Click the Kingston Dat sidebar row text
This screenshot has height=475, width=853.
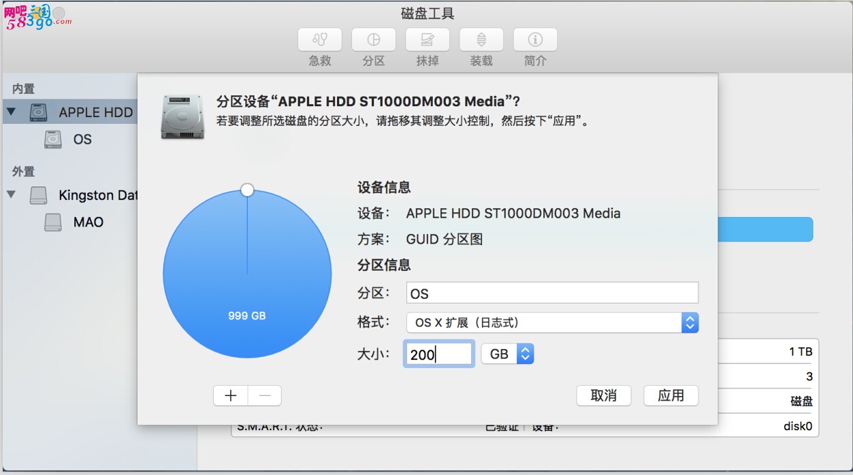[x=98, y=195]
